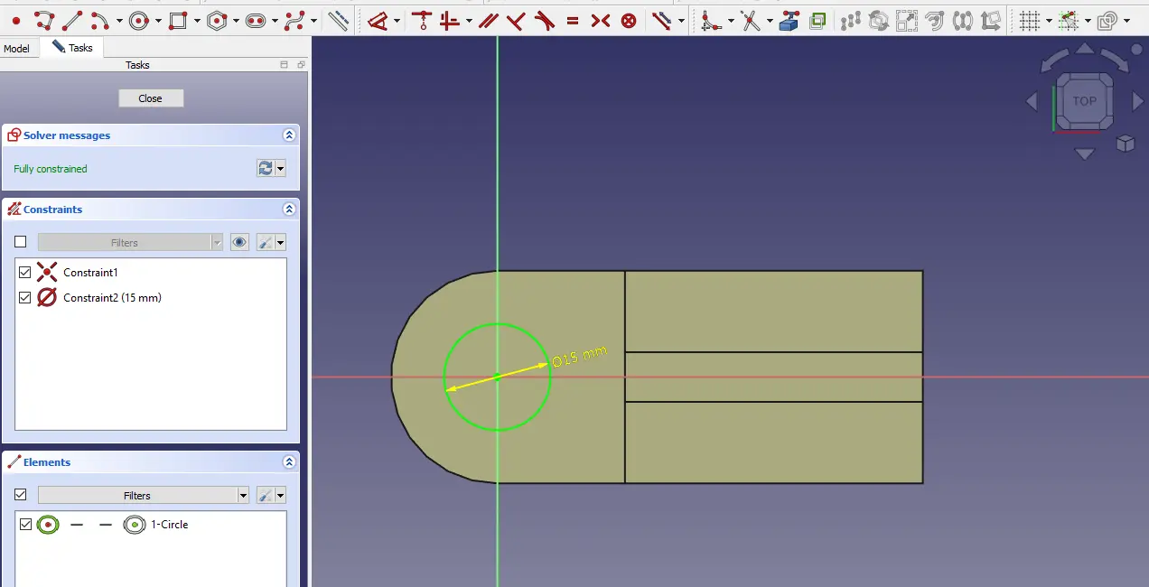
Task: Choose the Slot creation tool
Action: click(256, 20)
